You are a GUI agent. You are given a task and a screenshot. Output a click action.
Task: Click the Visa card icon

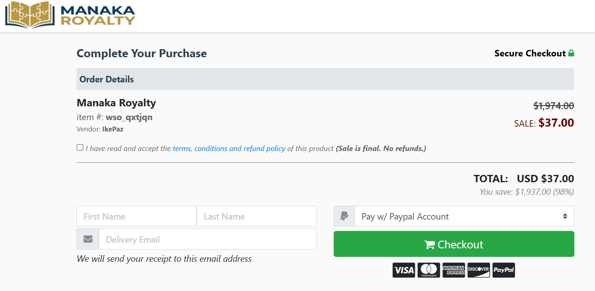pos(403,270)
